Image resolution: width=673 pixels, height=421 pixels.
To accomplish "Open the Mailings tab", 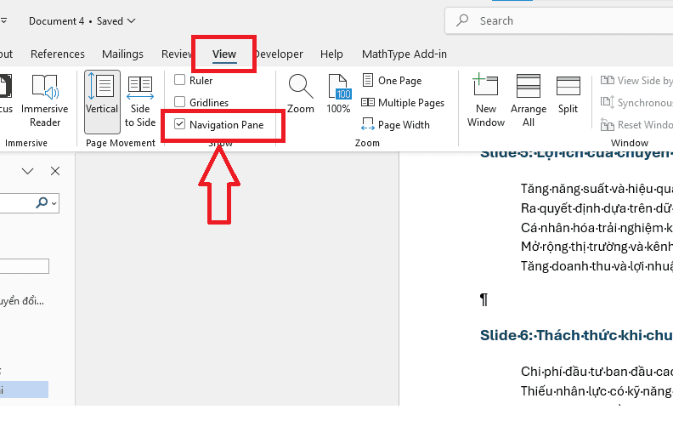I will 122,54.
